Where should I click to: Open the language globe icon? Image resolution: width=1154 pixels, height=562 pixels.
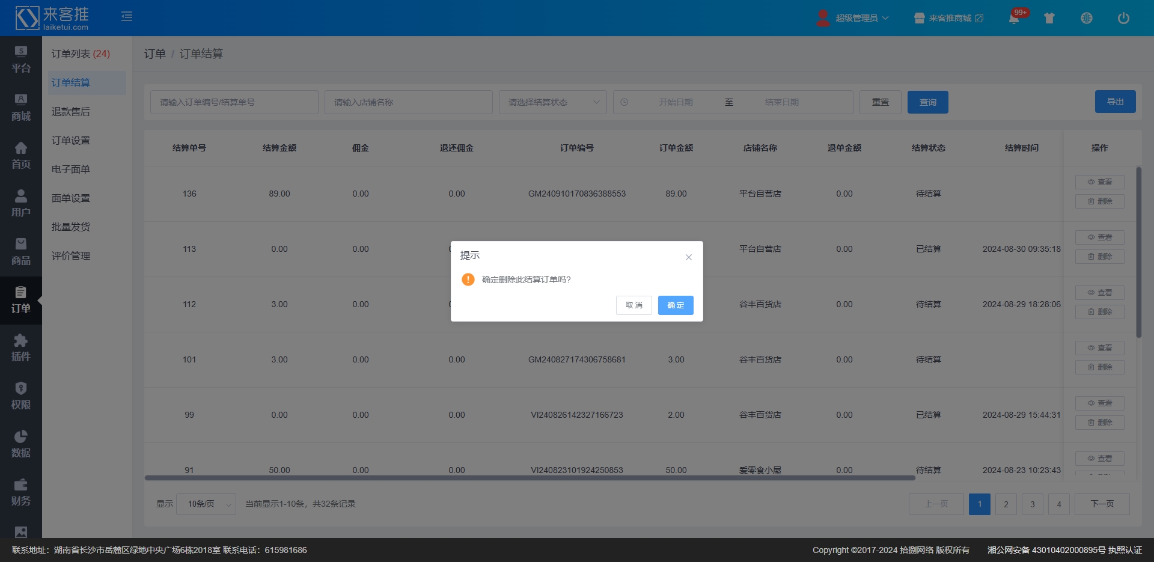click(1086, 19)
